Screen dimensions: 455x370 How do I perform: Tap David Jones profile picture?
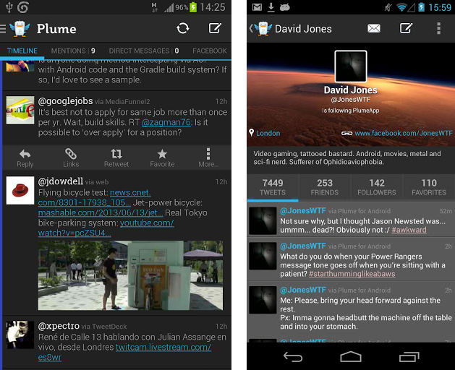pyautogui.click(x=351, y=66)
